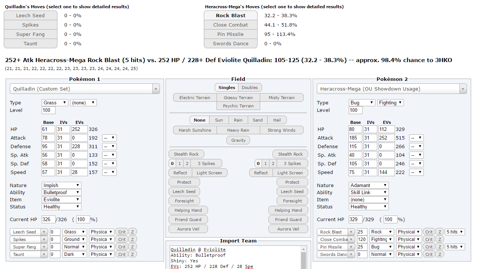Click Pokémon 1's Level field
Viewport: 479px width, 269px height.
point(48,110)
